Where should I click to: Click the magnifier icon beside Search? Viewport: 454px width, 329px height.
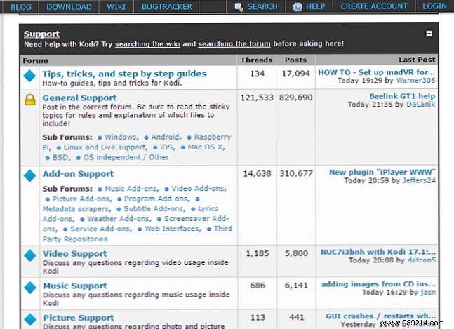coord(239,7)
